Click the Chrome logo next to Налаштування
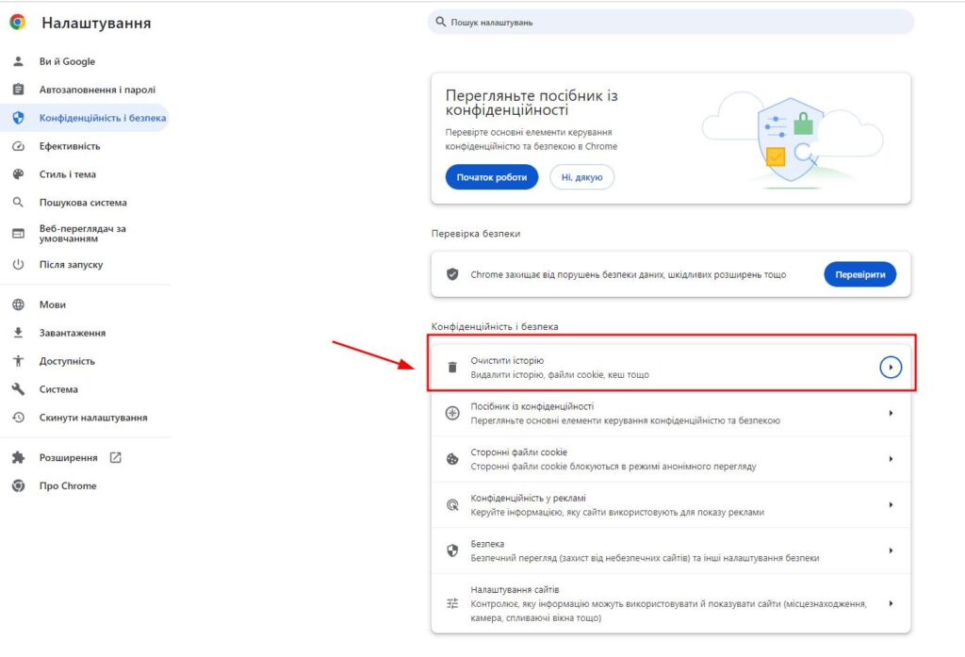Image resolution: width=965 pixels, height=657 pixels. tap(18, 23)
